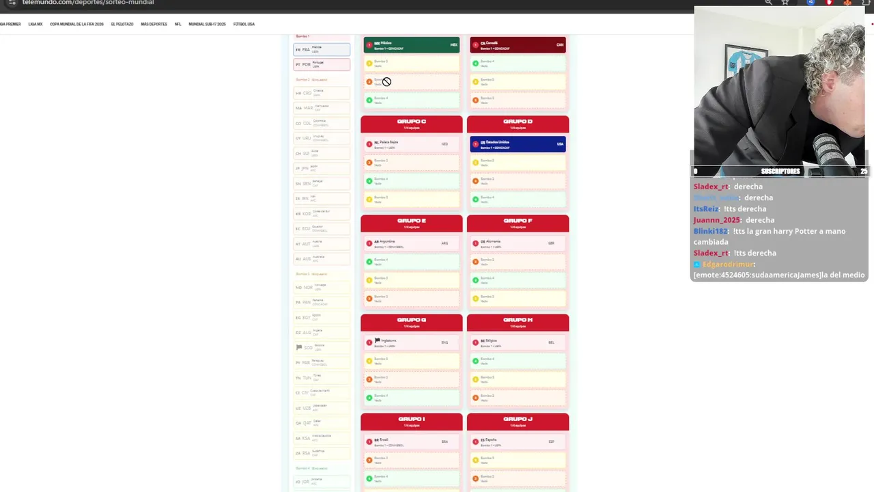
Task: Select the SCO Escocia flag team card
Action: (x=322, y=347)
